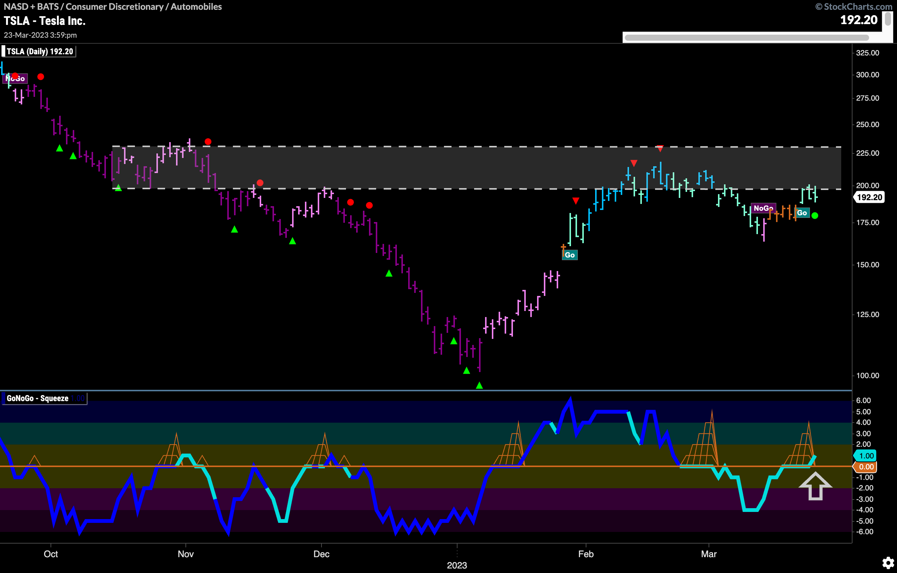This screenshot has width=897, height=573.
Task: Click the 6.00 oscillator axis label
Action: [x=863, y=400]
